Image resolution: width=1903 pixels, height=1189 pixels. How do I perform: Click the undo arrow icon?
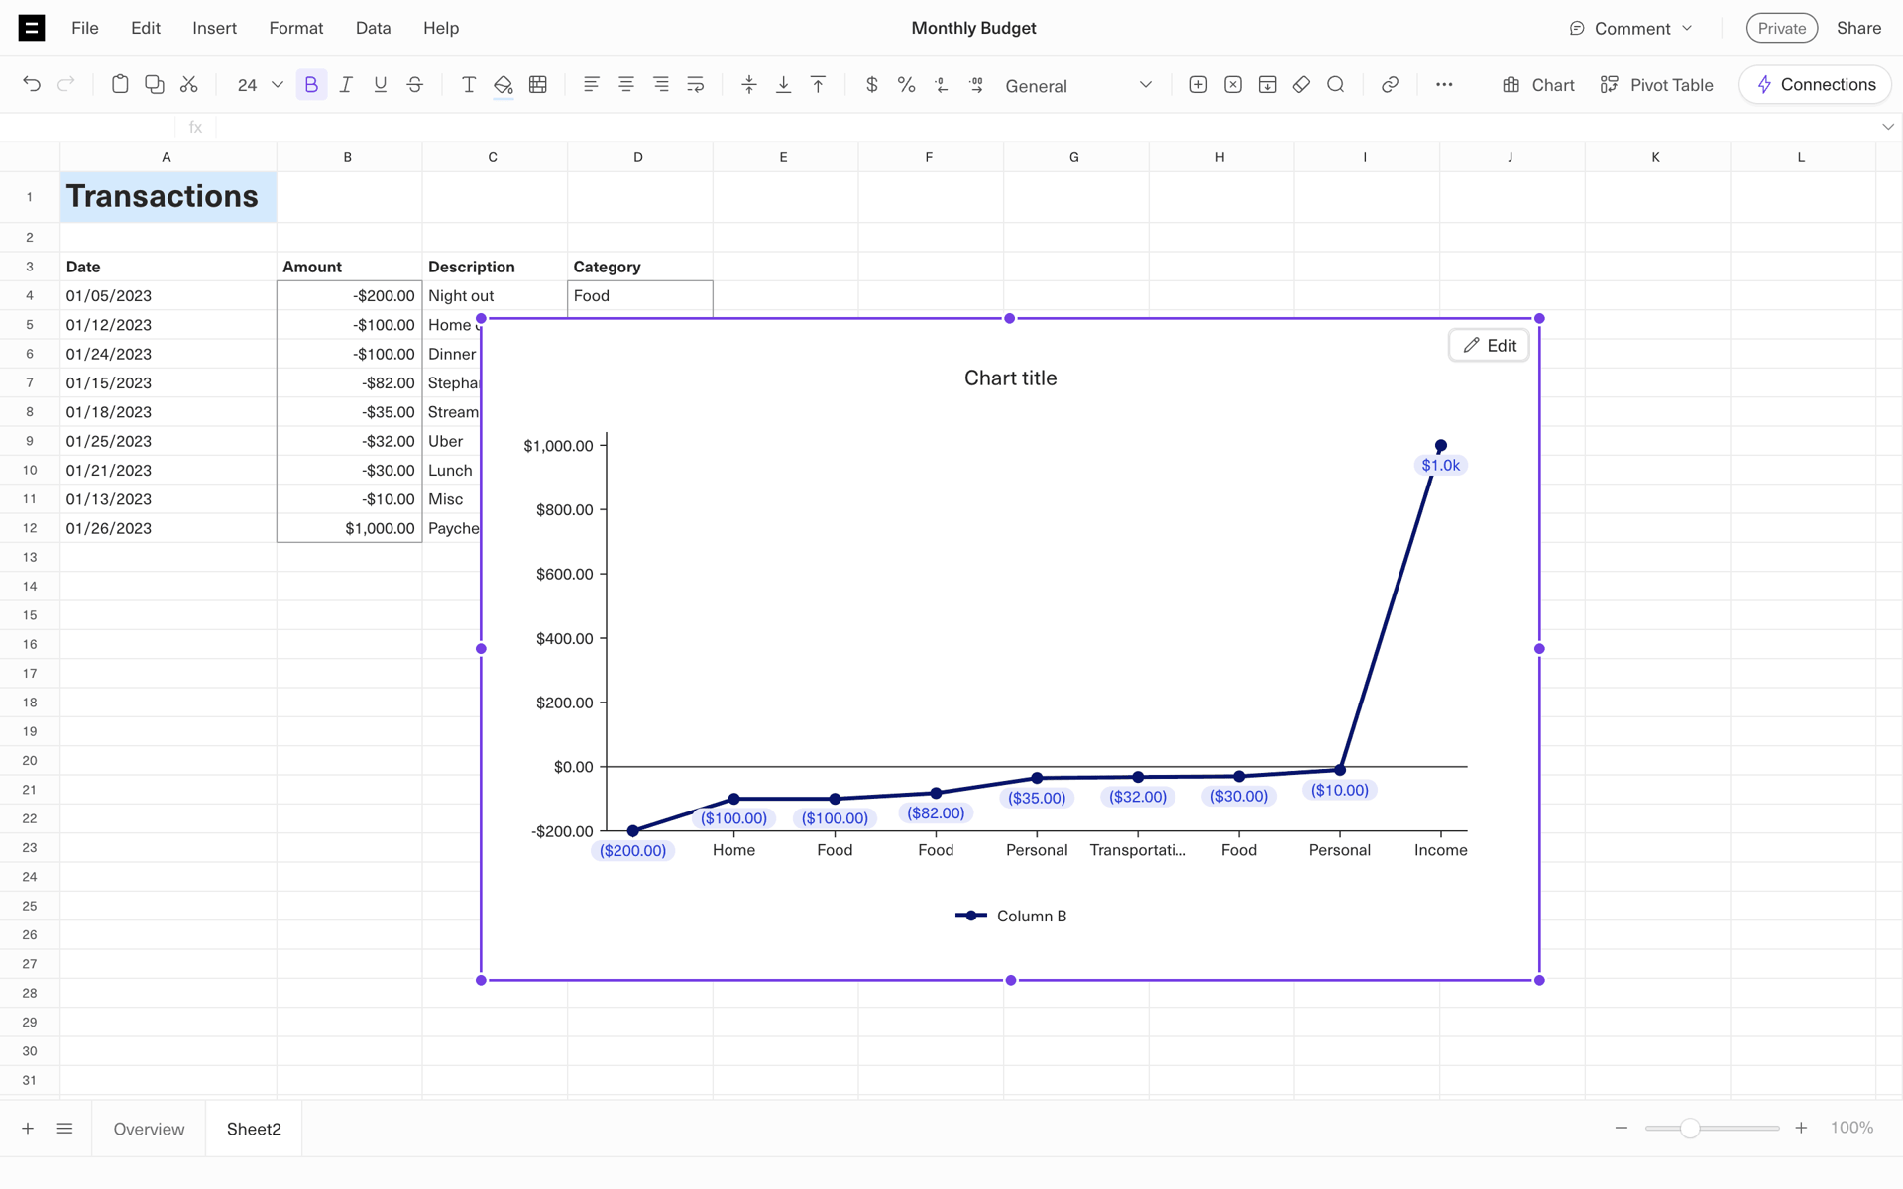(32, 85)
